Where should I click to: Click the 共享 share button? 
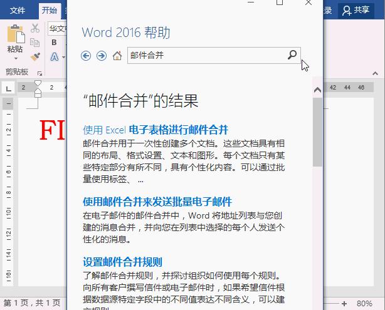[356, 10]
